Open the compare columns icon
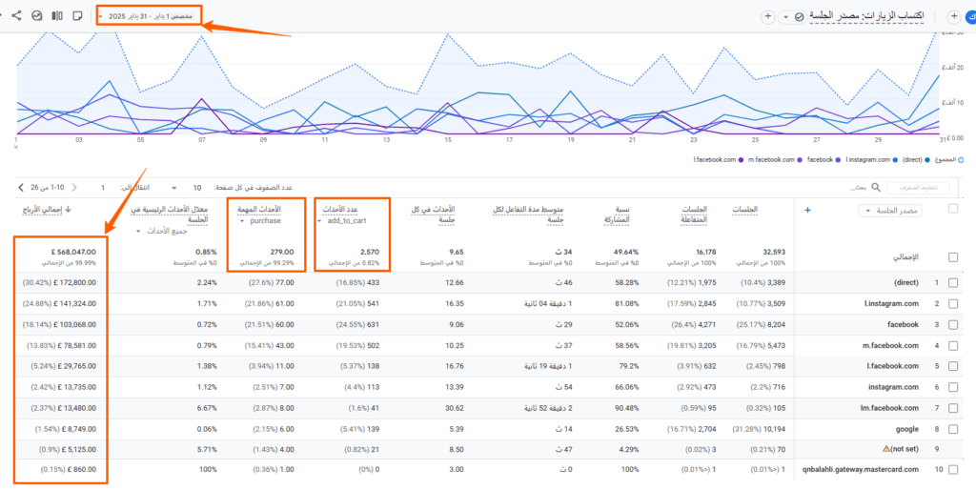Image resolution: width=976 pixels, height=490 pixels. click(57, 15)
